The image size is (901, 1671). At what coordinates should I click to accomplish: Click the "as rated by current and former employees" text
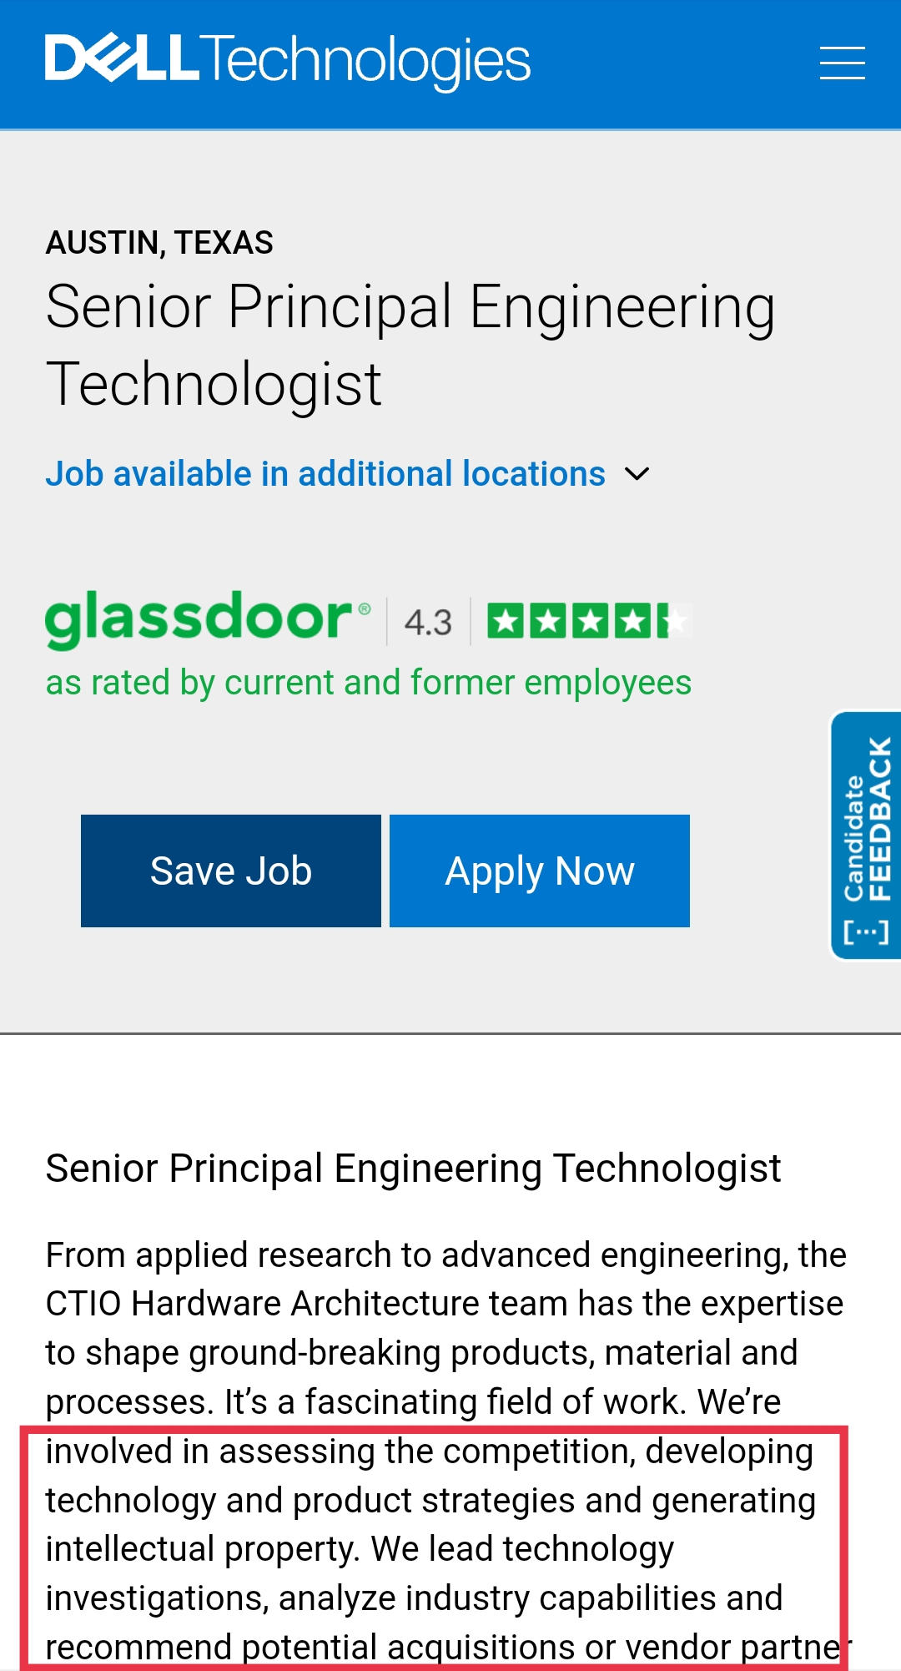tap(368, 683)
